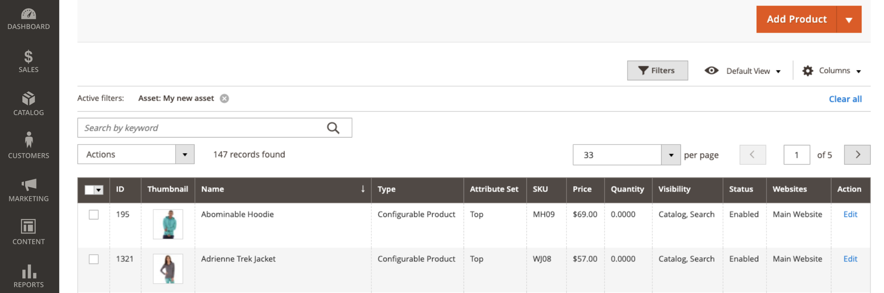884x293 pixels.
Task: Tick the Adrienne Trek Jacket checkbox
Action: click(x=94, y=259)
